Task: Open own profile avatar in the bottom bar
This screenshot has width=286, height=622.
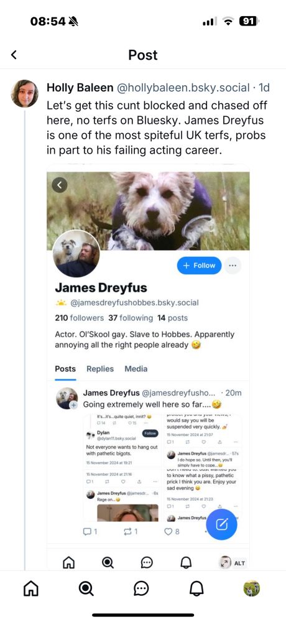Action: [x=251, y=588]
